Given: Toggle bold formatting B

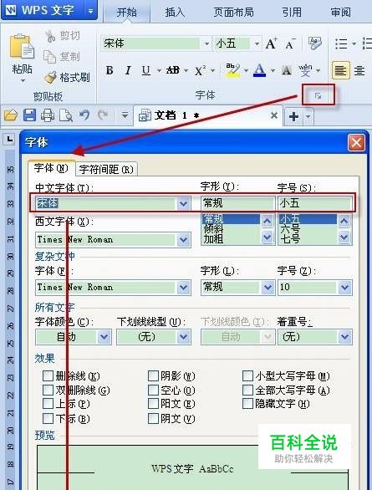Looking at the screenshot, I should tap(110, 70).
